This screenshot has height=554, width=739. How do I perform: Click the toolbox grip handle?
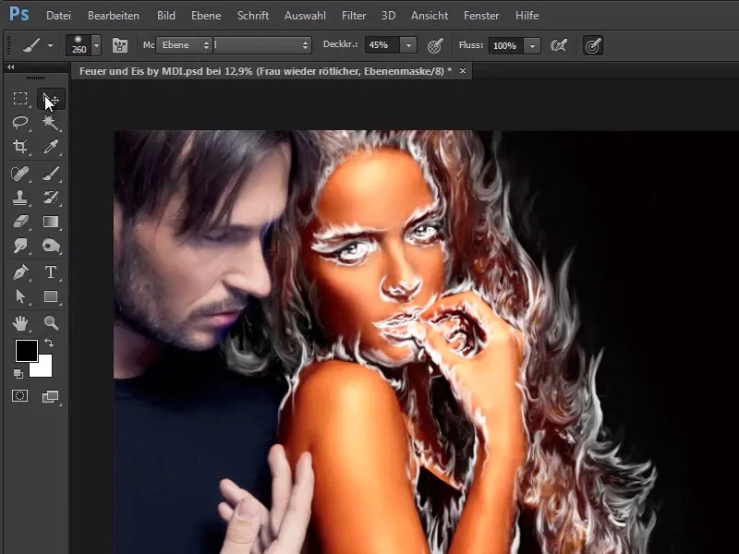click(x=35, y=78)
